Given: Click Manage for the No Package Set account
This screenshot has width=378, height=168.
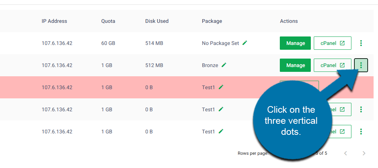Looking at the screenshot, I should (295, 43).
